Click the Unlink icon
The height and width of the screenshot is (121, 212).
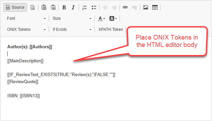point(135,7)
